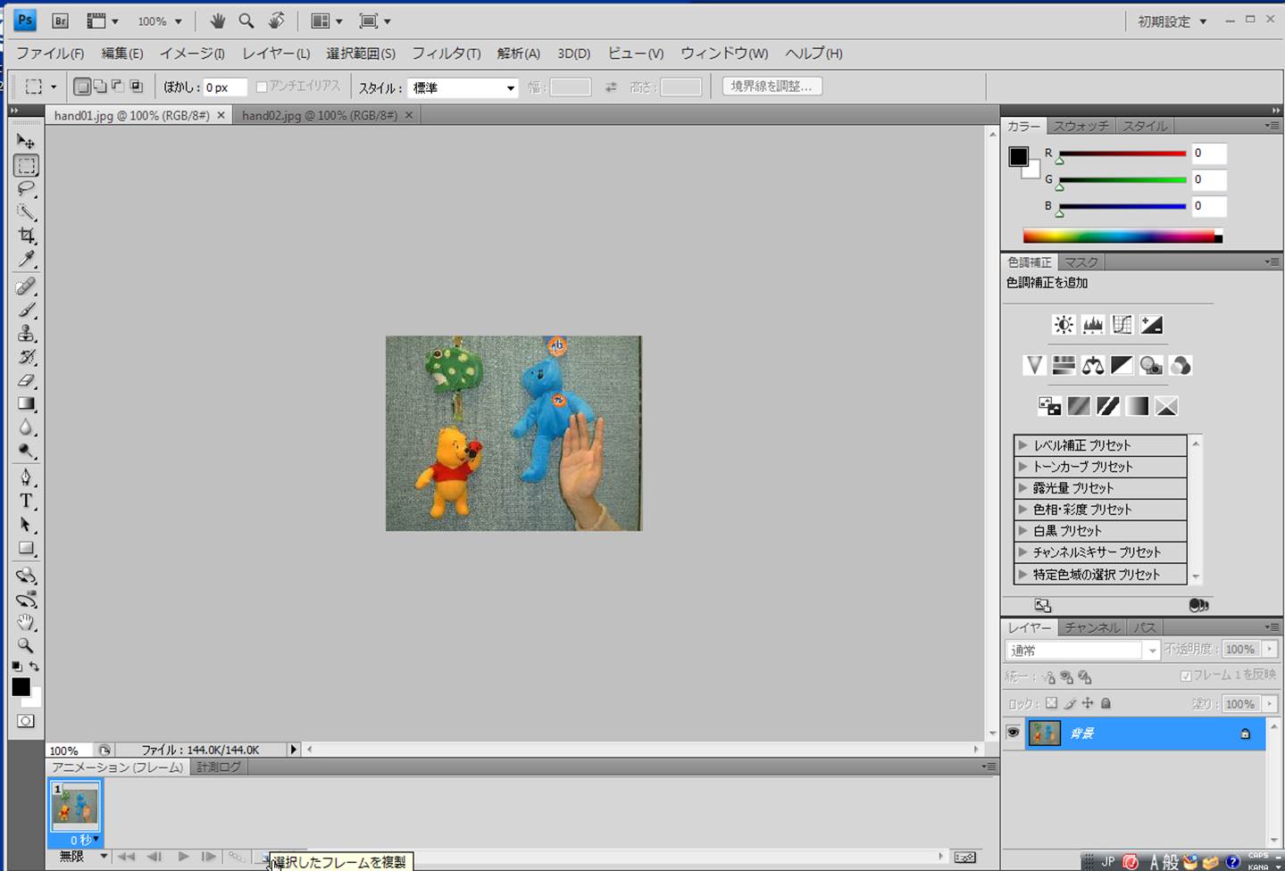Select animation frame 1 thumbnail
1285x871 pixels.
point(75,805)
